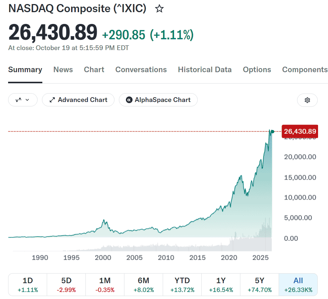Click the Advanced Chart expand arrows icon
Screen dimensions: 328x299
point(52,100)
